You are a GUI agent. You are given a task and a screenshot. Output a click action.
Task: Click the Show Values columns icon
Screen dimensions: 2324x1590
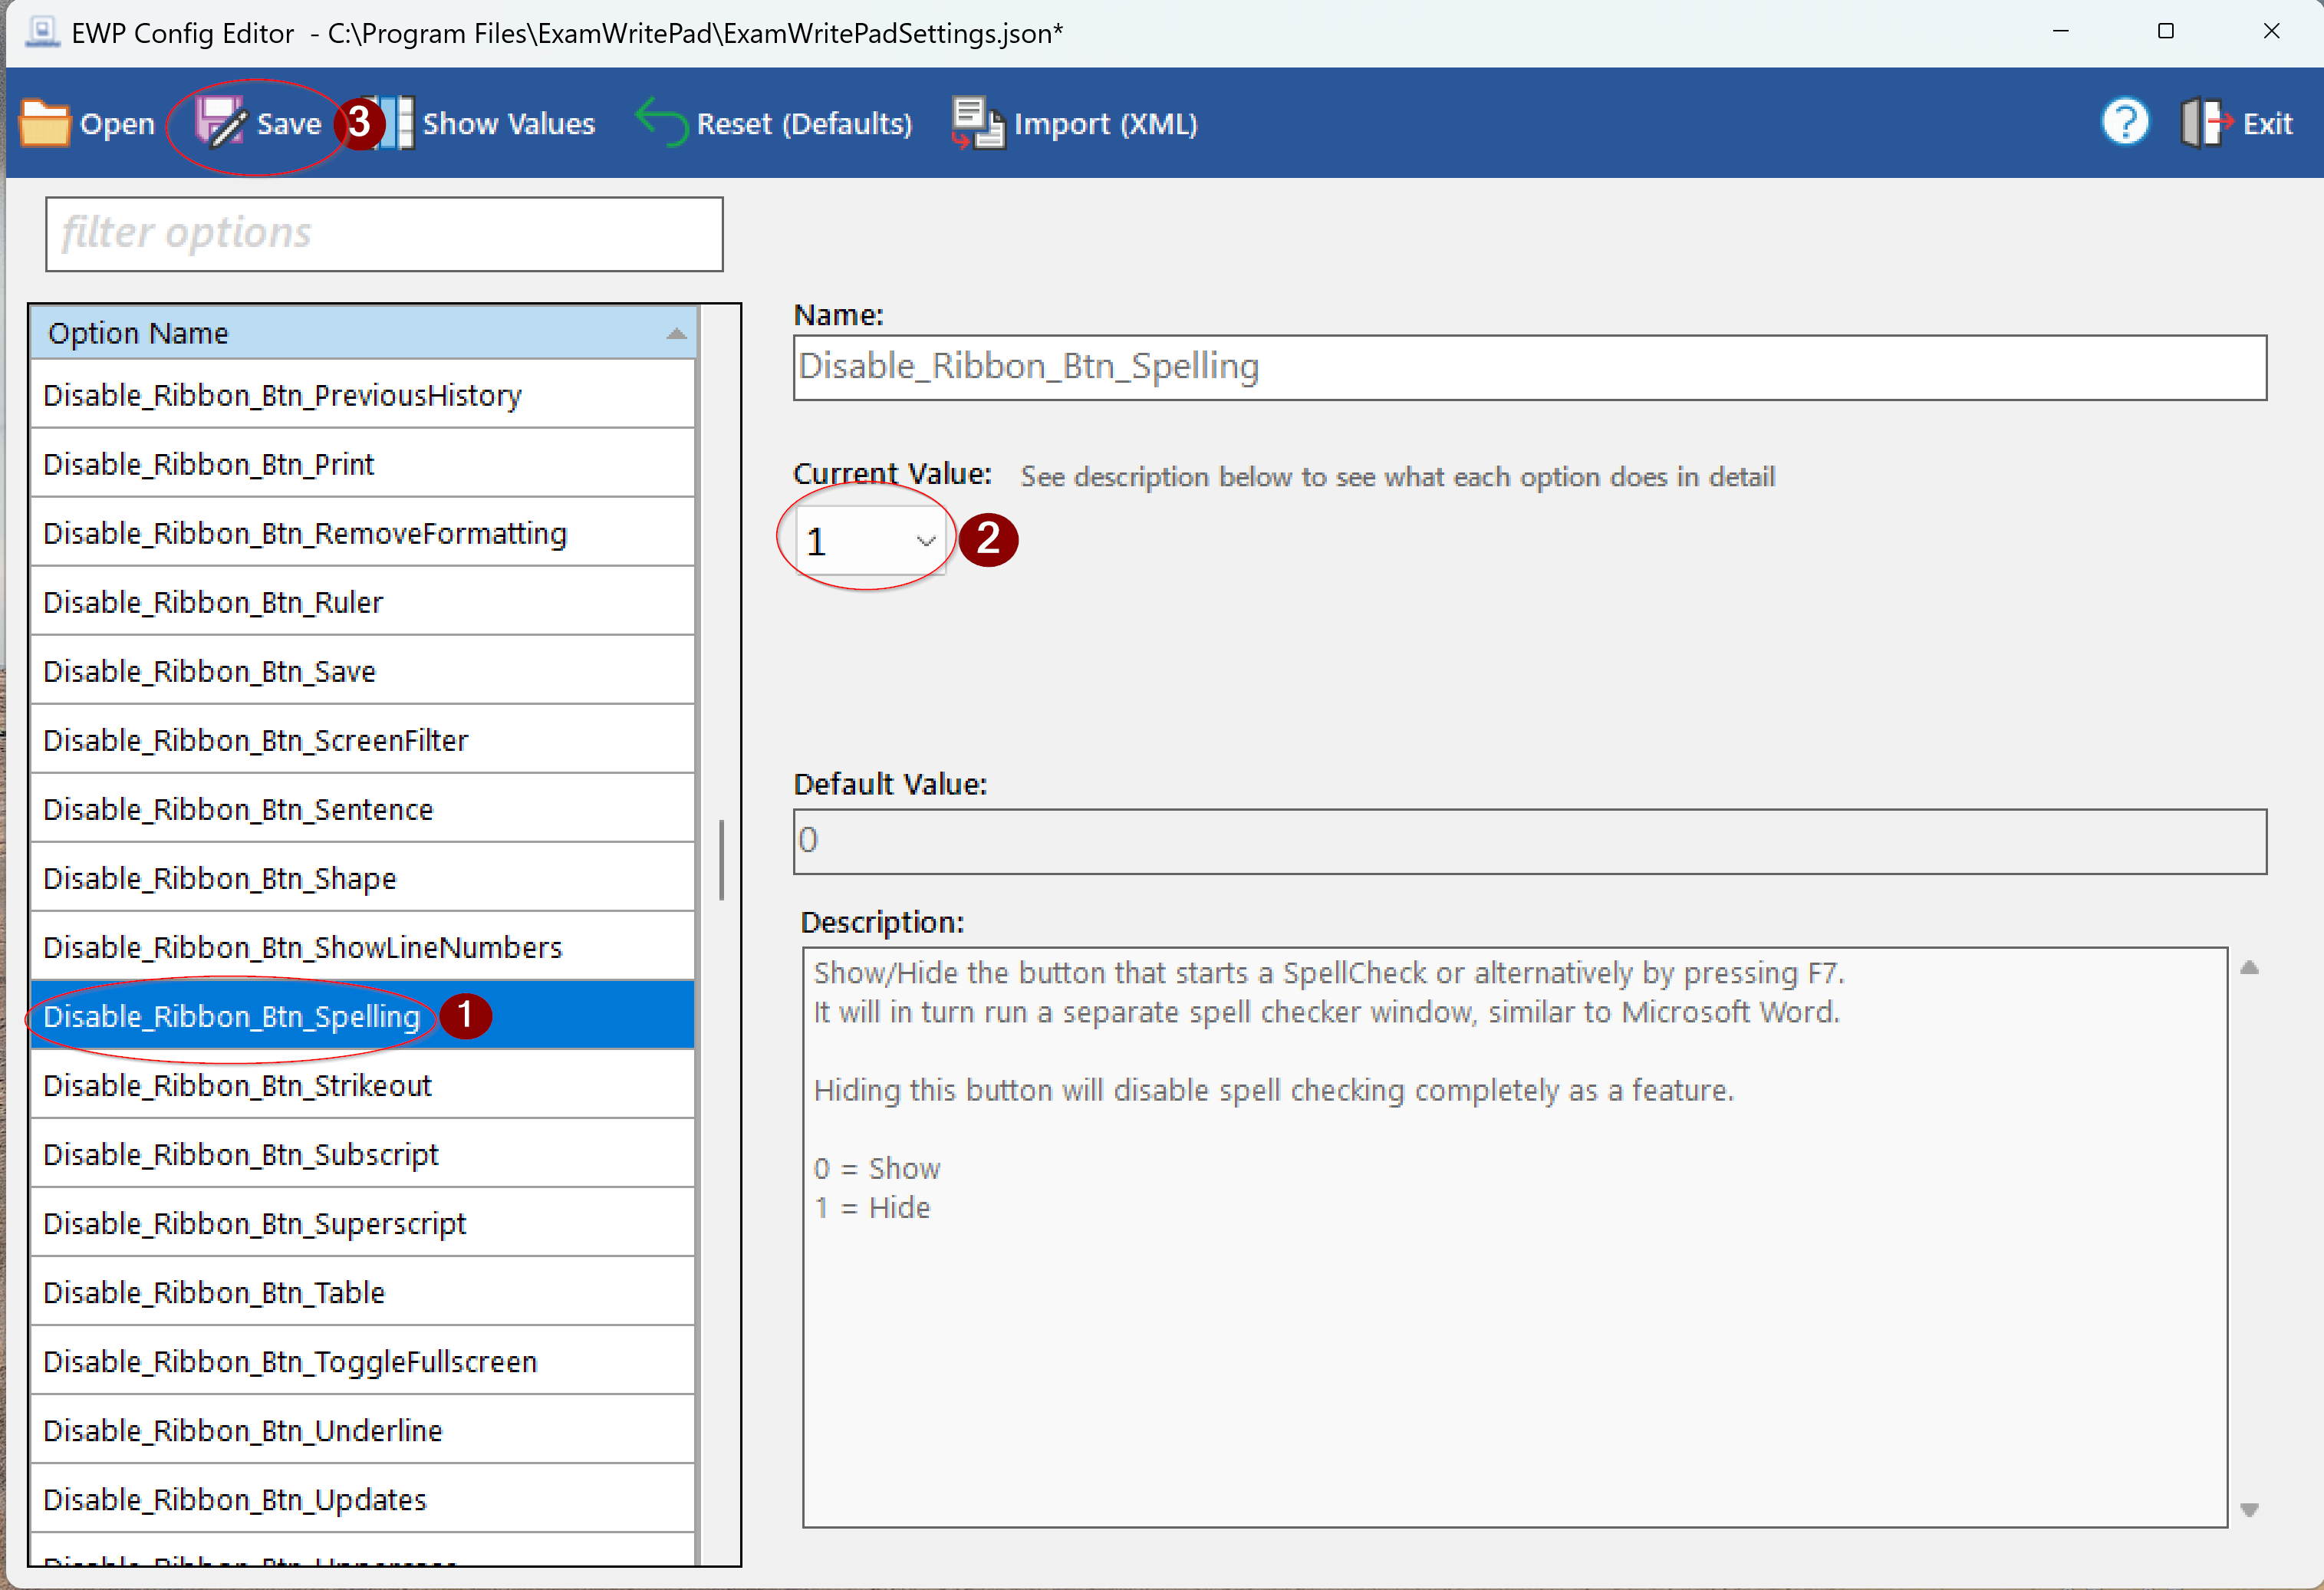(395, 123)
